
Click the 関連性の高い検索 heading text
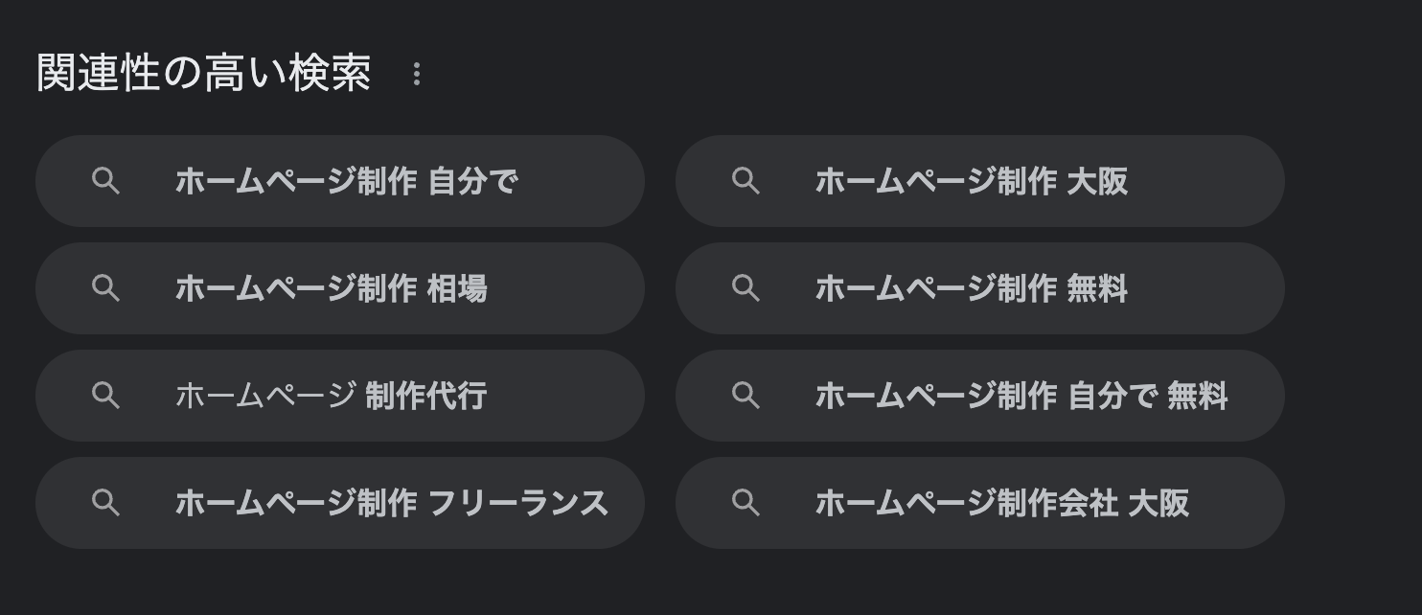(203, 74)
